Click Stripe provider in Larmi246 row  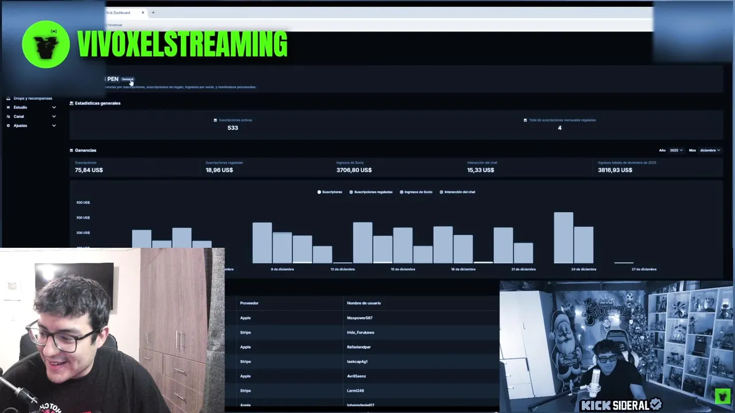(245, 391)
